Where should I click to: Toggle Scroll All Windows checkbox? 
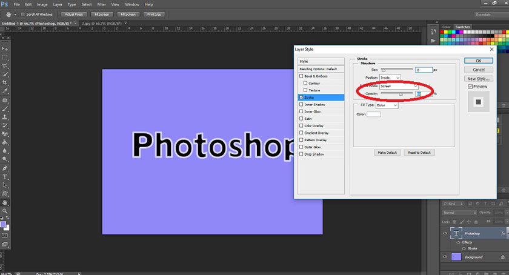coord(23,15)
